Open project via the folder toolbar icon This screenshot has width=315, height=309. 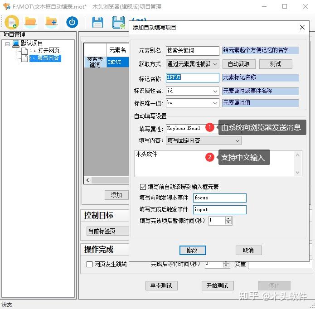pyautogui.click(x=30, y=22)
